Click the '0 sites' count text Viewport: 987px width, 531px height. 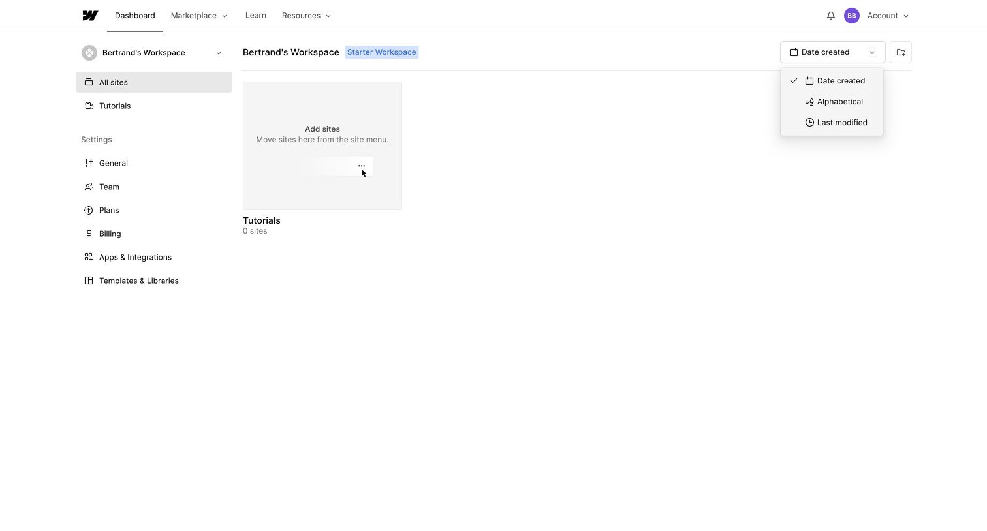(255, 231)
